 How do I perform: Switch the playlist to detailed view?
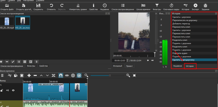pyautogui.click(x=31, y=62)
